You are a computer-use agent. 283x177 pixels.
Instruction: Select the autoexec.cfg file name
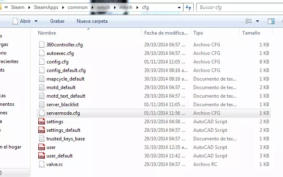click(60, 53)
